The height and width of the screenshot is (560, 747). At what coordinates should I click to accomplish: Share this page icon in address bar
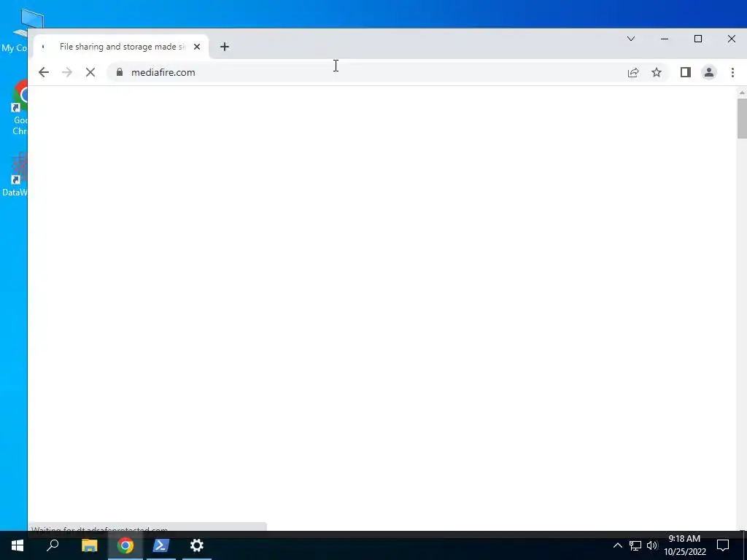pyautogui.click(x=633, y=72)
